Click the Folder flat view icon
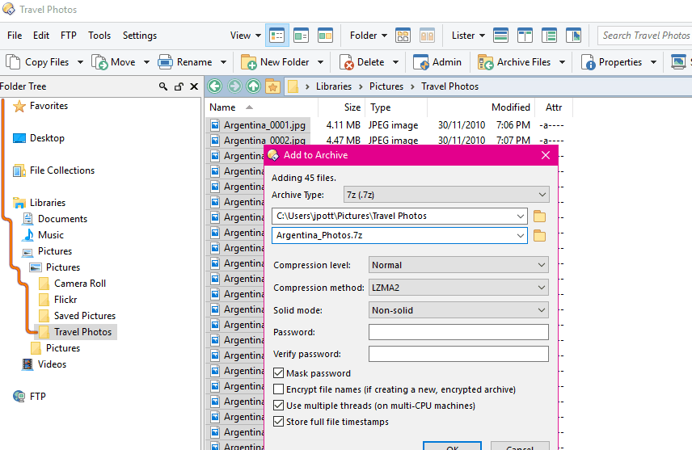692x450 pixels. [403, 36]
